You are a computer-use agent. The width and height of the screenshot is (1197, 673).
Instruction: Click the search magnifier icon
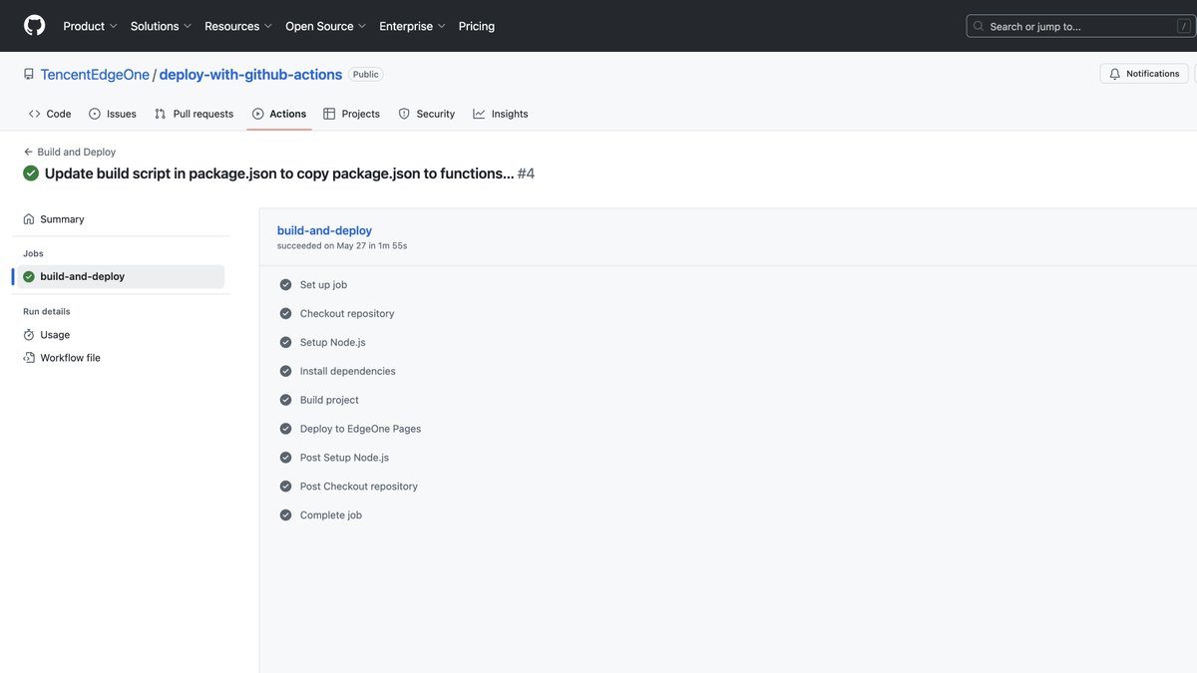(x=980, y=27)
